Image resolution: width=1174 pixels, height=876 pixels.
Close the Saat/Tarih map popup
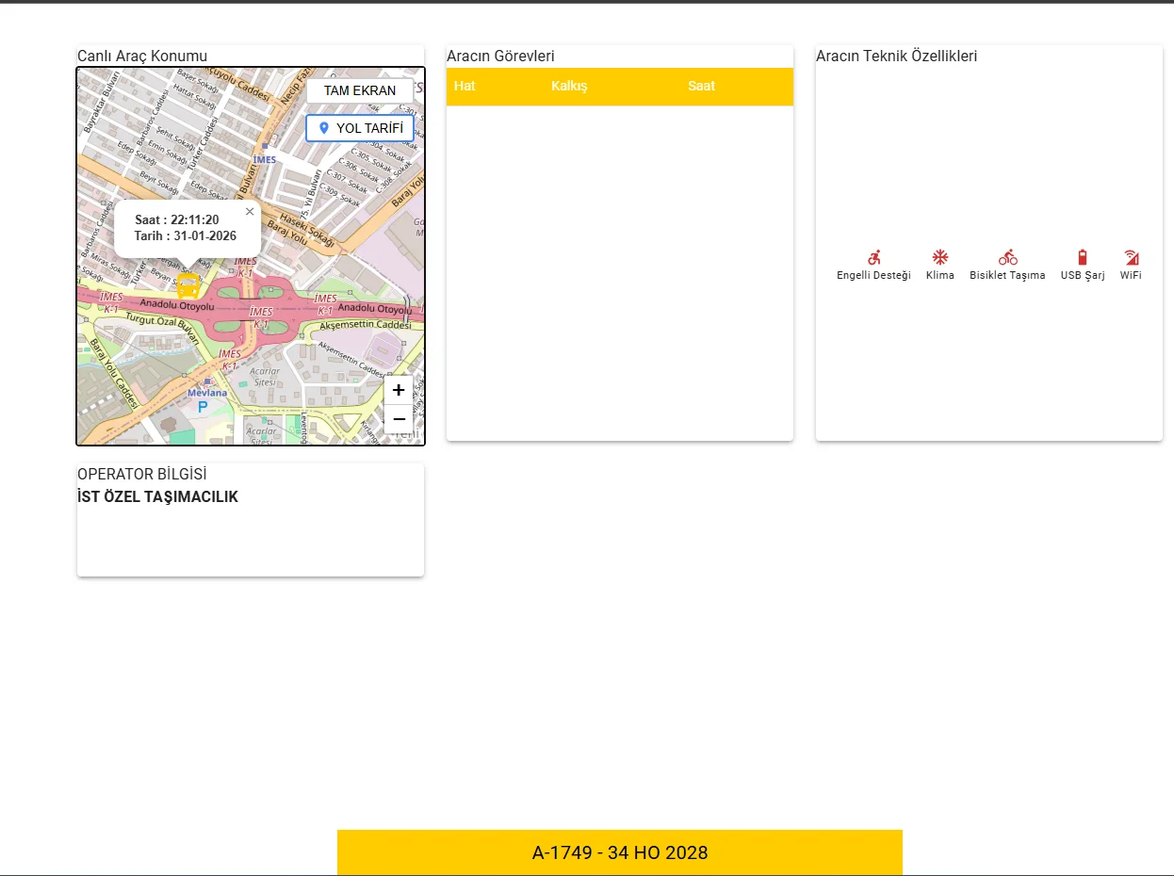pos(250,212)
